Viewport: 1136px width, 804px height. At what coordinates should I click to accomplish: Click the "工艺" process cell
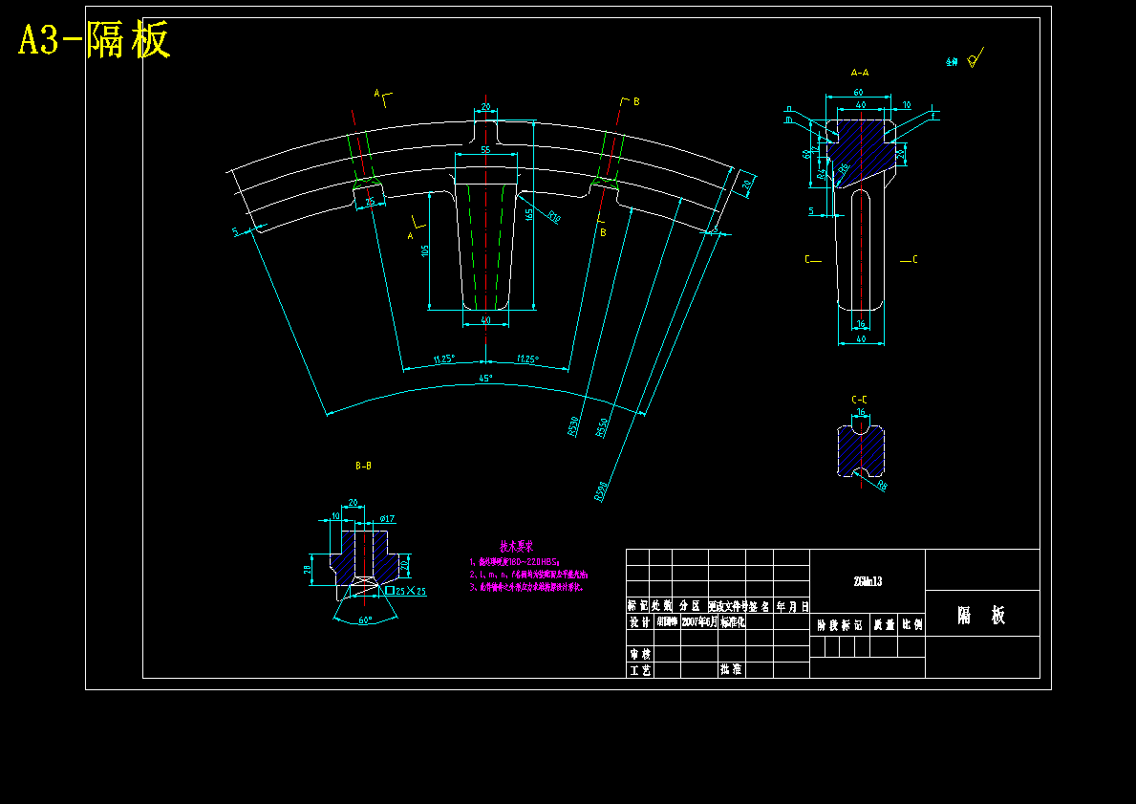tap(640, 670)
